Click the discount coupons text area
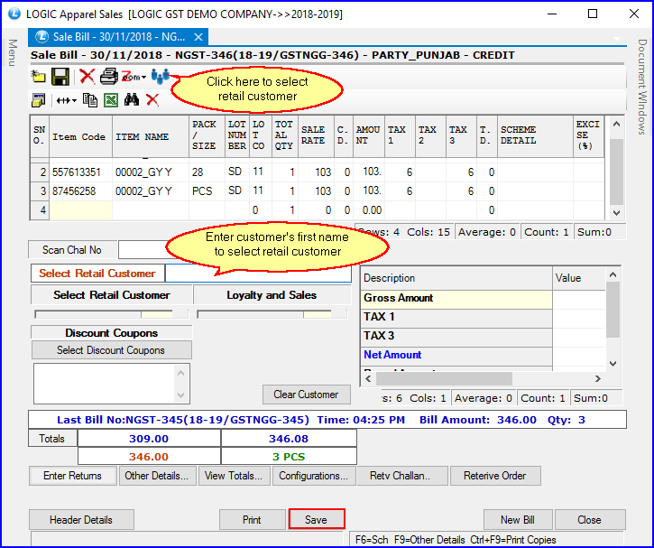Screen dimensions: 654x548 (105, 384)
